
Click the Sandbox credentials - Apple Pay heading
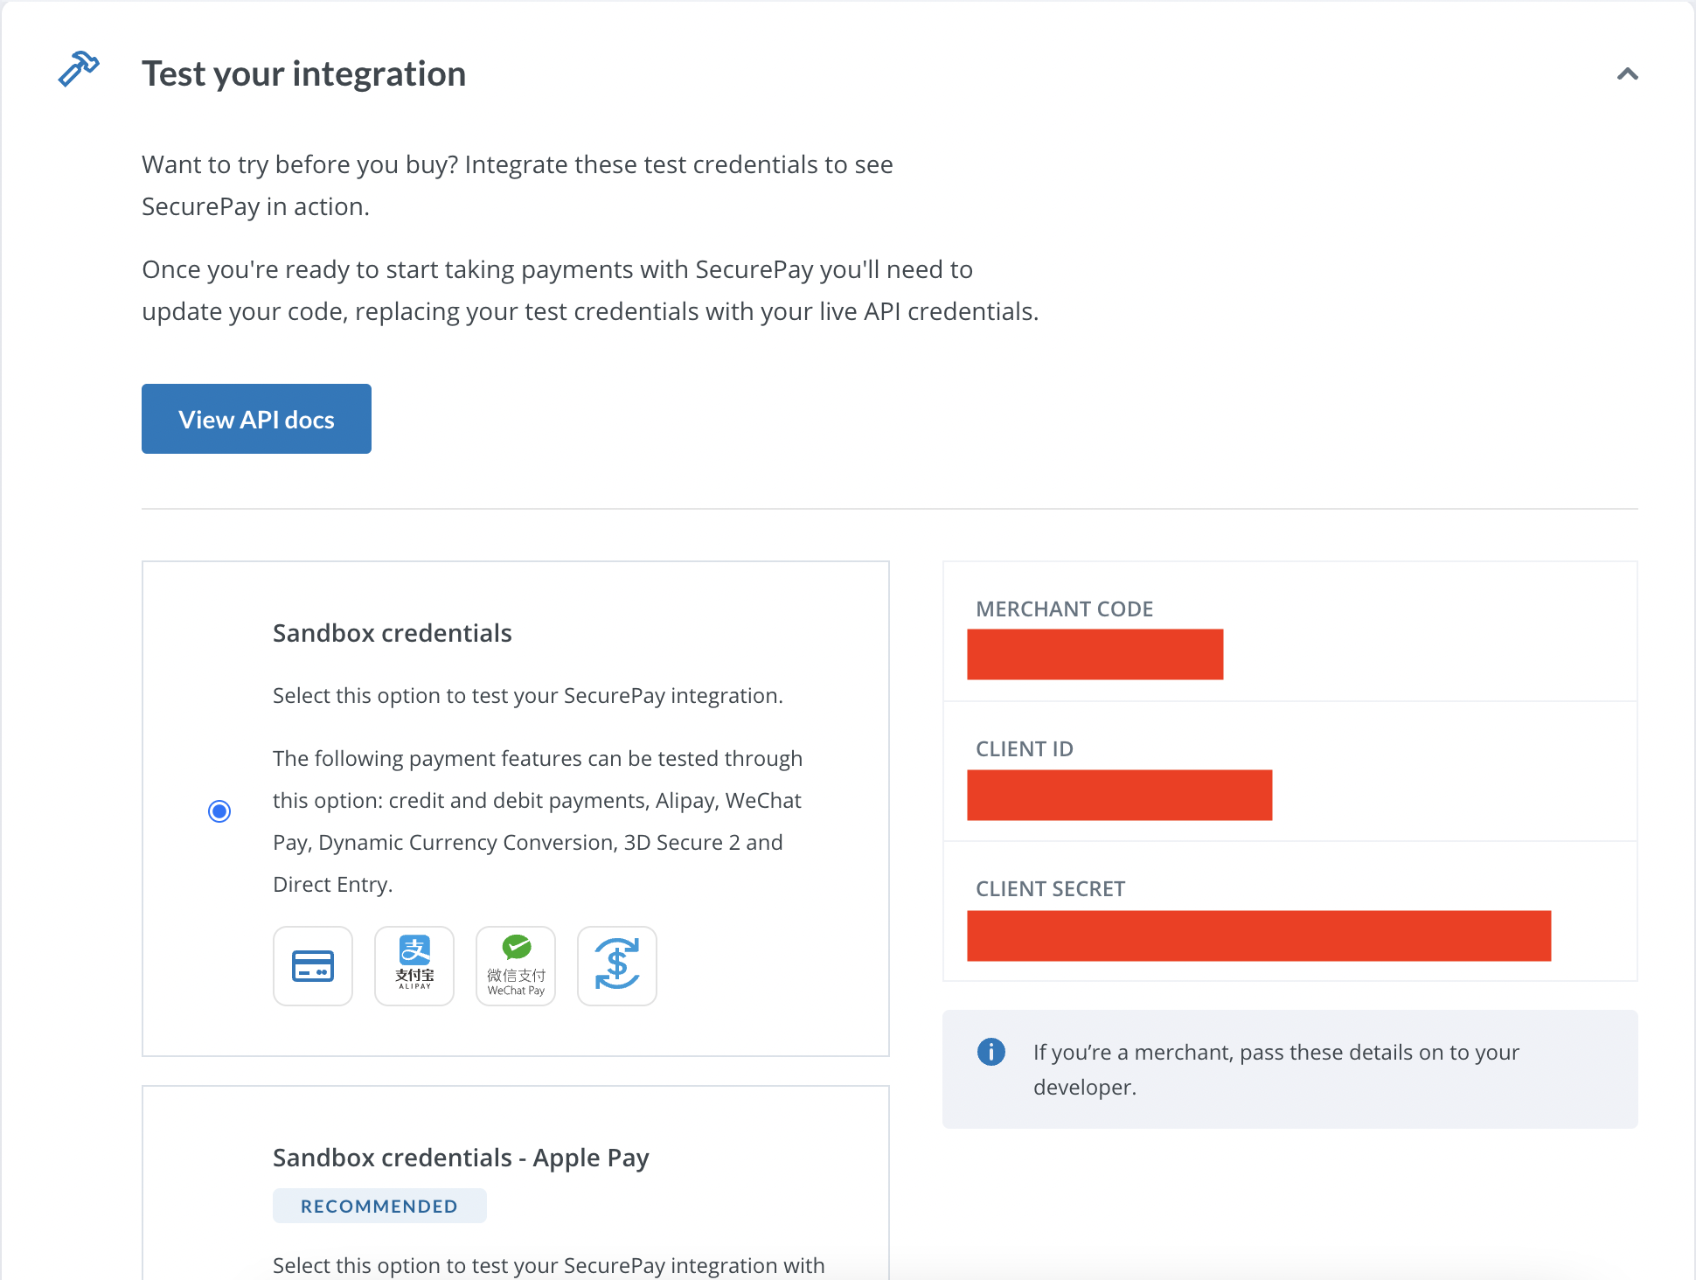click(461, 1158)
